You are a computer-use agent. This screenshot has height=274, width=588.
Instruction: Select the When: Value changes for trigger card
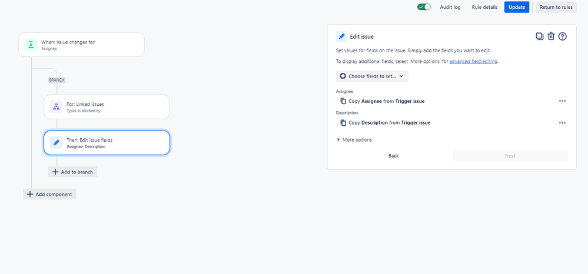81,45
